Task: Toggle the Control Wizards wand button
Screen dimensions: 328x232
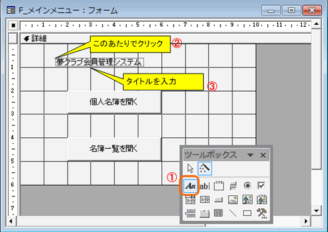Action: (x=204, y=168)
